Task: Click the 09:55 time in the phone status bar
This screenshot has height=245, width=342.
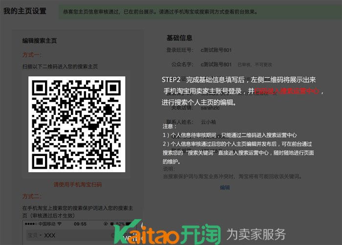Action: click(80, 224)
